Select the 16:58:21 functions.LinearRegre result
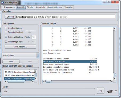 (x=19, y=72)
